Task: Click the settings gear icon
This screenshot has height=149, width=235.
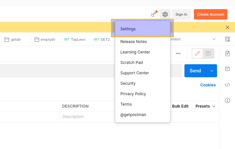Action: 165,14
